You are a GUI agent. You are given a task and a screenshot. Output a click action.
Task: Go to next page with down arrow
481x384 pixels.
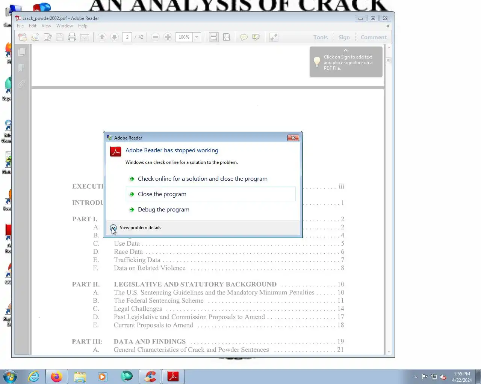point(114,37)
